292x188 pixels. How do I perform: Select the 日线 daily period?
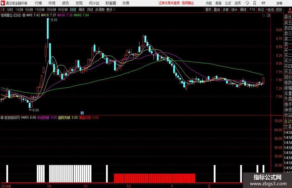73,10
